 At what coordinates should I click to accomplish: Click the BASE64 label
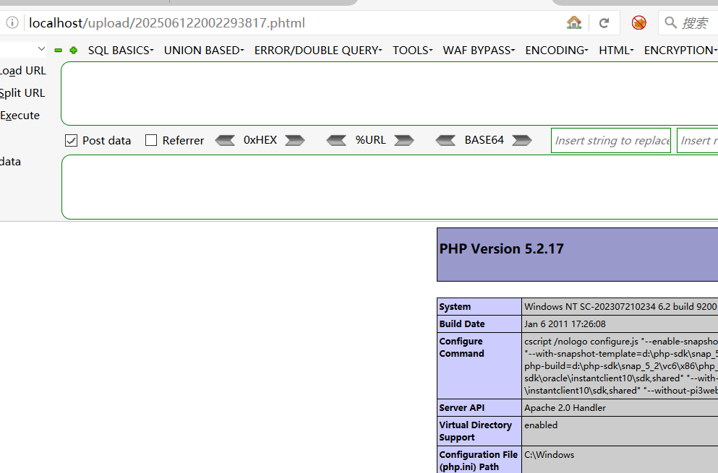484,140
